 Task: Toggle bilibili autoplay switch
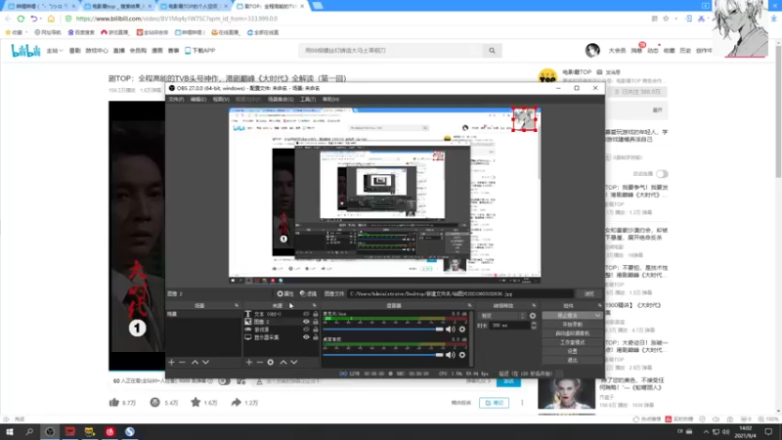[662, 174]
